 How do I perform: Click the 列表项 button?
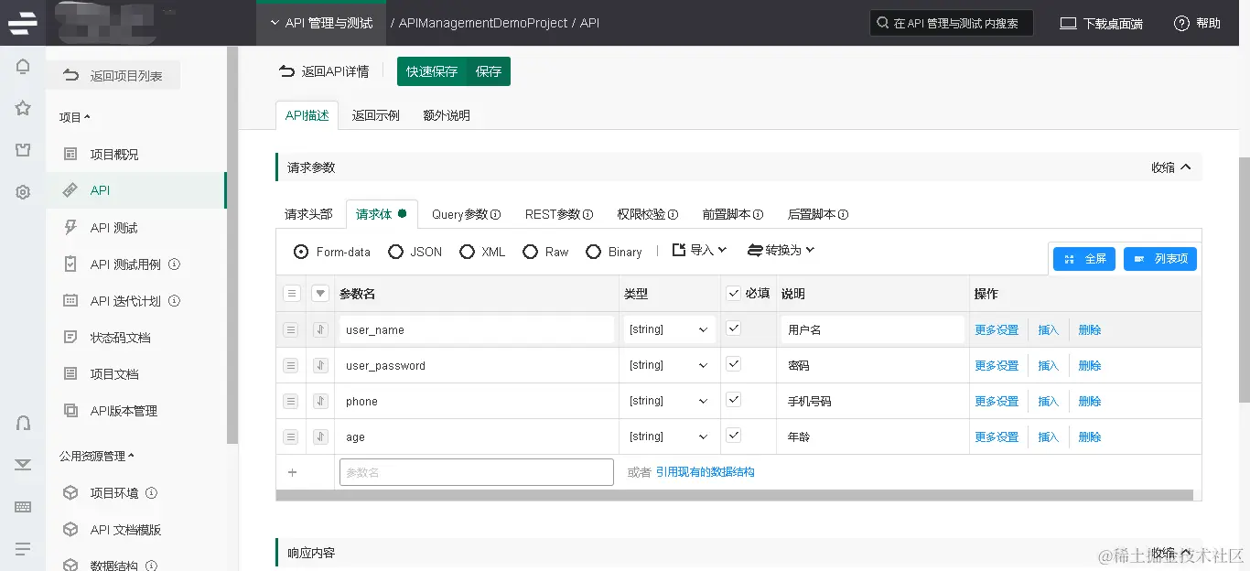click(1160, 259)
